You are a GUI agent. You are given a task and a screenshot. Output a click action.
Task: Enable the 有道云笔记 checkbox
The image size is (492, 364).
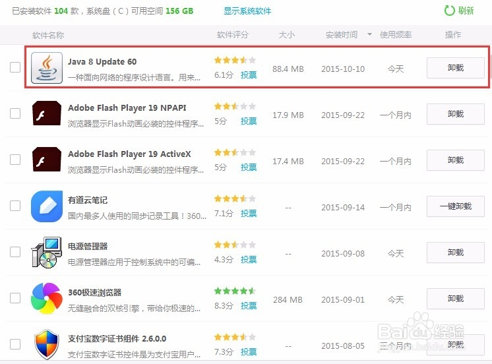[x=15, y=206]
